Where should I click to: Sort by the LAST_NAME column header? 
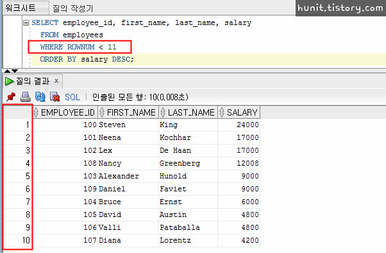tap(189, 112)
